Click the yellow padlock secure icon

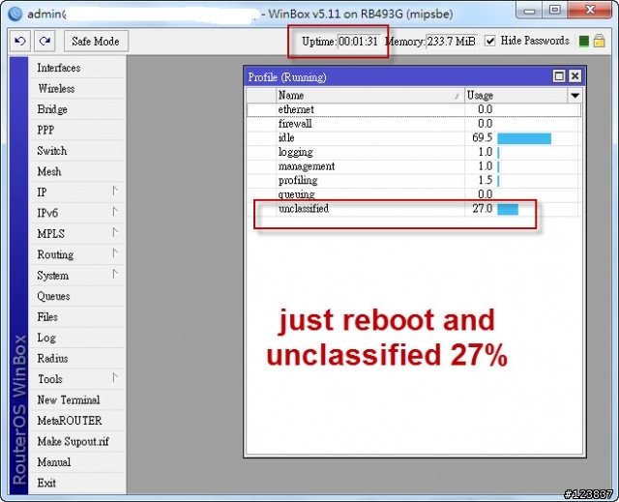[600, 41]
